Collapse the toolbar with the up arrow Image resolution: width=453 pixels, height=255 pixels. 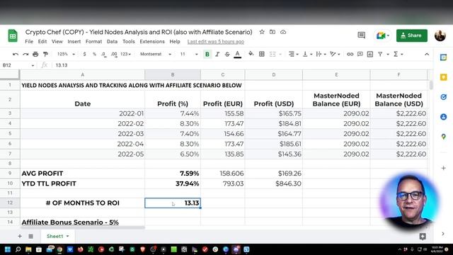(x=427, y=54)
